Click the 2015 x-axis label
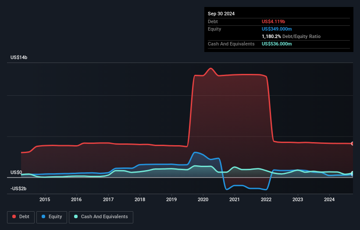Viewport: 360px width, 230px height. (x=45, y=199)
